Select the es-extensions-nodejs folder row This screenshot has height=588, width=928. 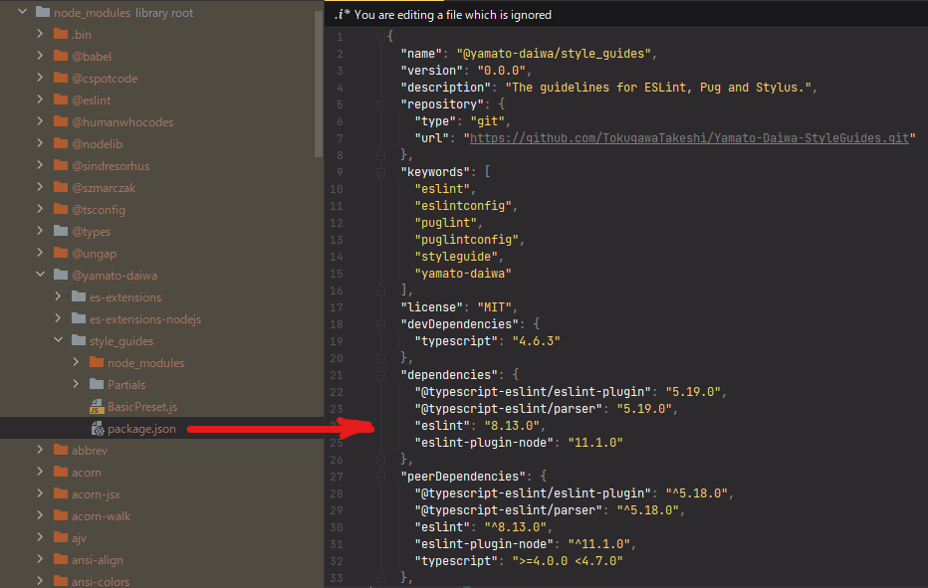coord(161,318)
